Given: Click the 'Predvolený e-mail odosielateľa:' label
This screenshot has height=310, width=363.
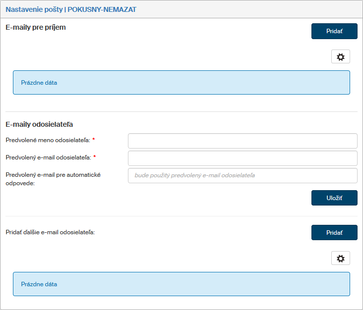Looking at the screenshot, I should [x=48, y=157].
